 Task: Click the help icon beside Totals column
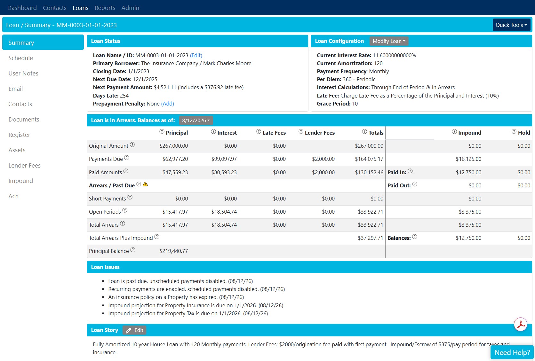click(x=364, y=132)
